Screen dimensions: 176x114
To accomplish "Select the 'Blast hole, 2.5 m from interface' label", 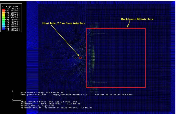I will click(64, 23).
